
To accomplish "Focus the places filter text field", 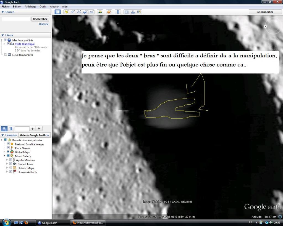I will (x=22, y=129).
